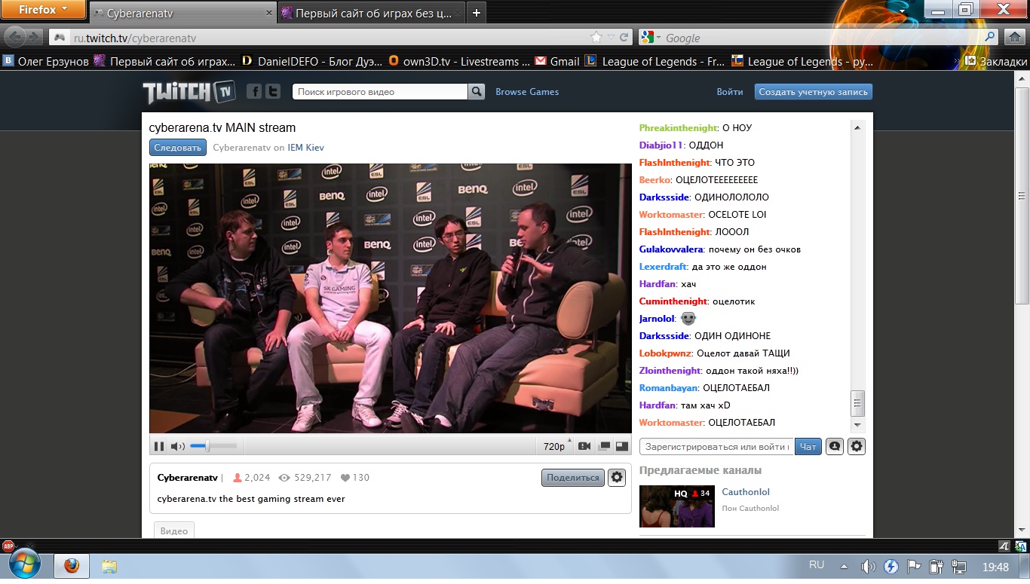
Task: Click the taskbar clock showing 19:48
Action: click(x=996, y=567)
